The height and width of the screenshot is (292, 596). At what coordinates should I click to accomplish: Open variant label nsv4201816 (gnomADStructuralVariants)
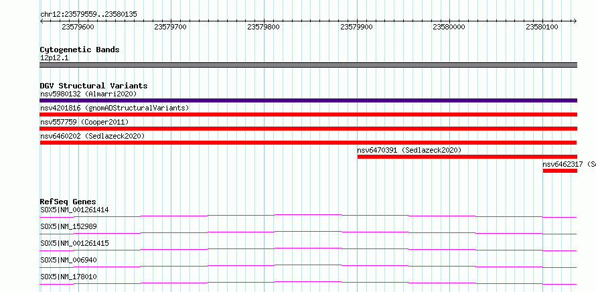[115, 108]
